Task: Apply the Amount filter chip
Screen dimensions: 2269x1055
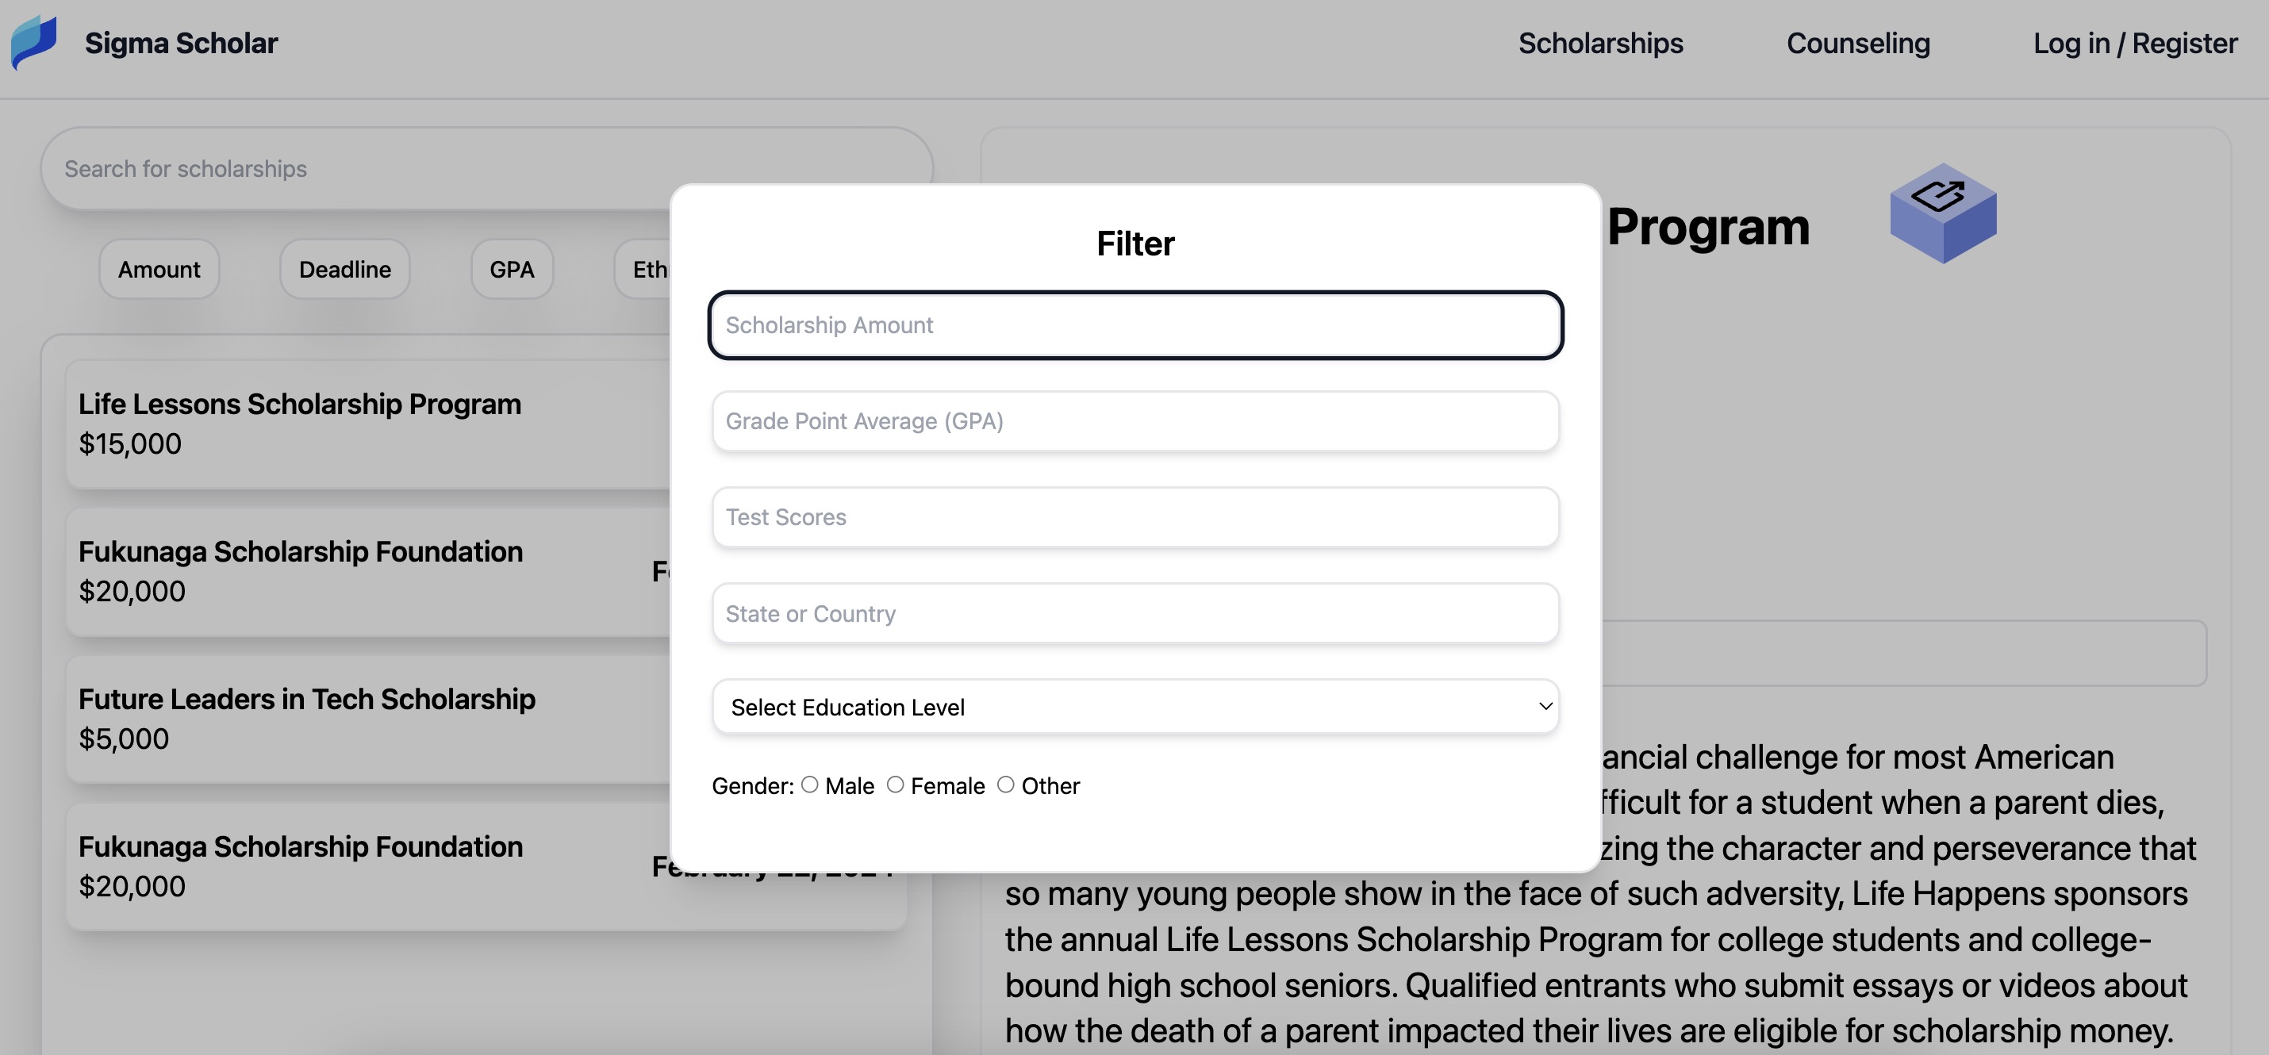Action: [159, 269]
